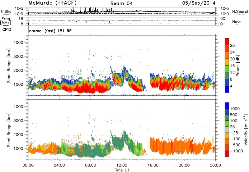Click the "-100" label on Velocity colorbar
The width and height of the screenshot is (249, 172).
(235, 139)
